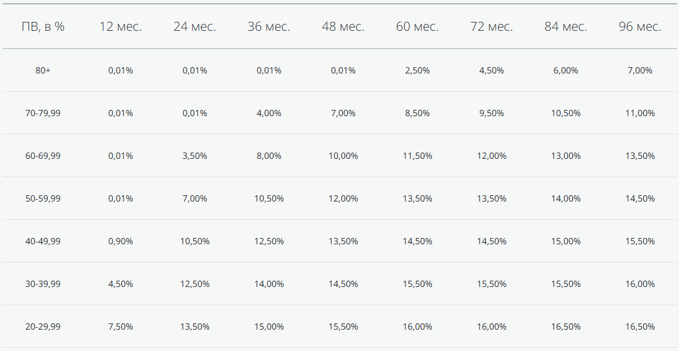
Task: Click the "96 мес." column header
Action: pyautogui.click(x=640, y=27)
